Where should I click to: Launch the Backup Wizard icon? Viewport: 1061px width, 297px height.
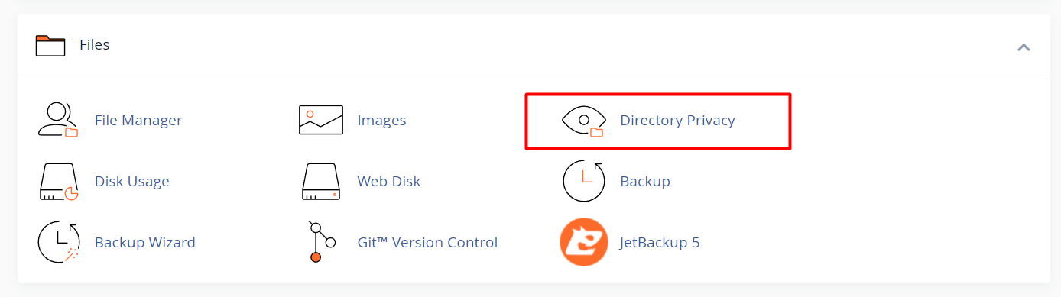(59, 242)
